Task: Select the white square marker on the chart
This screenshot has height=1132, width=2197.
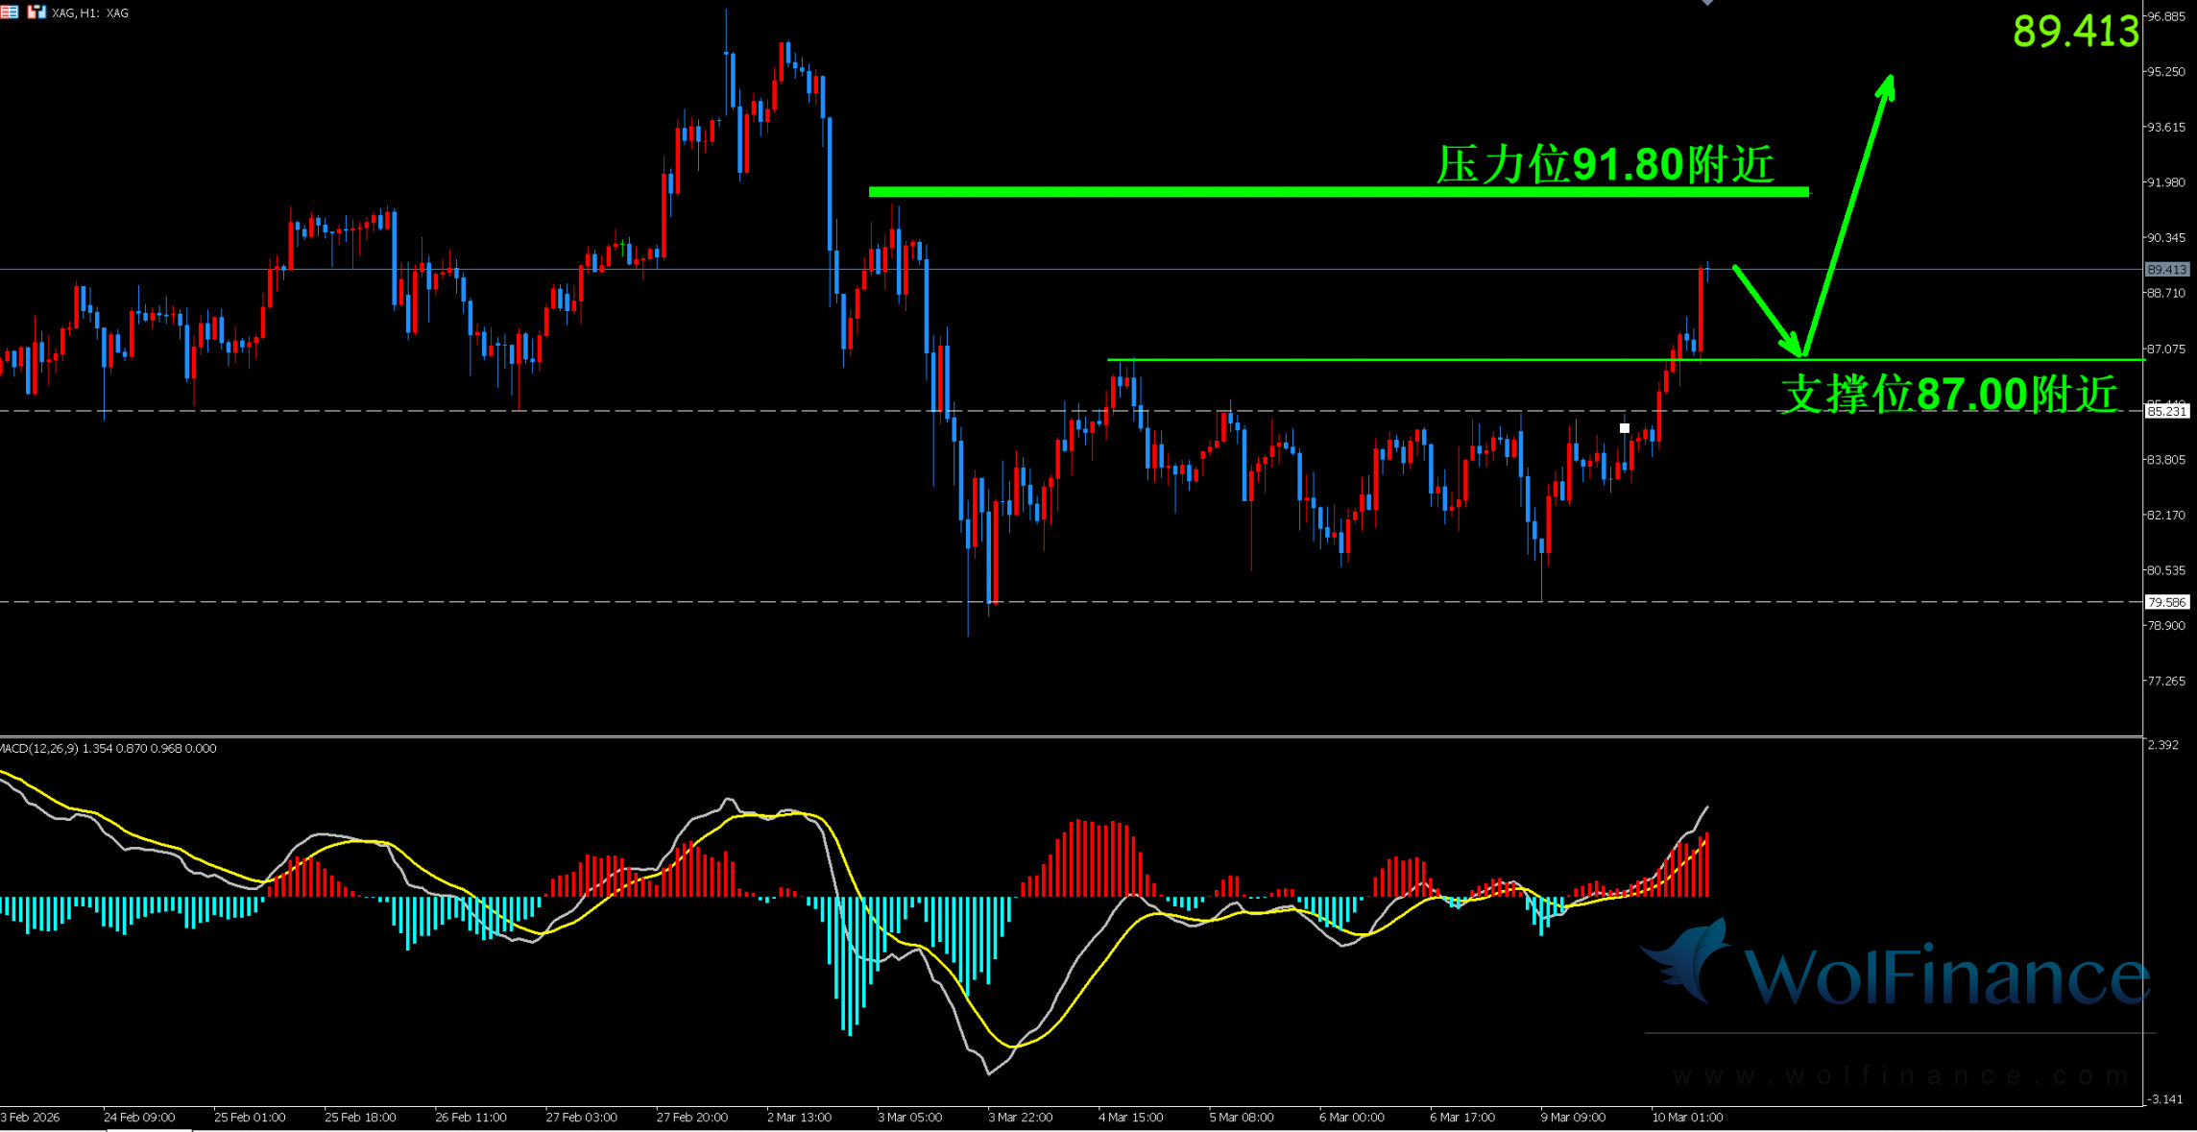Action: [x=1625, y=428]
